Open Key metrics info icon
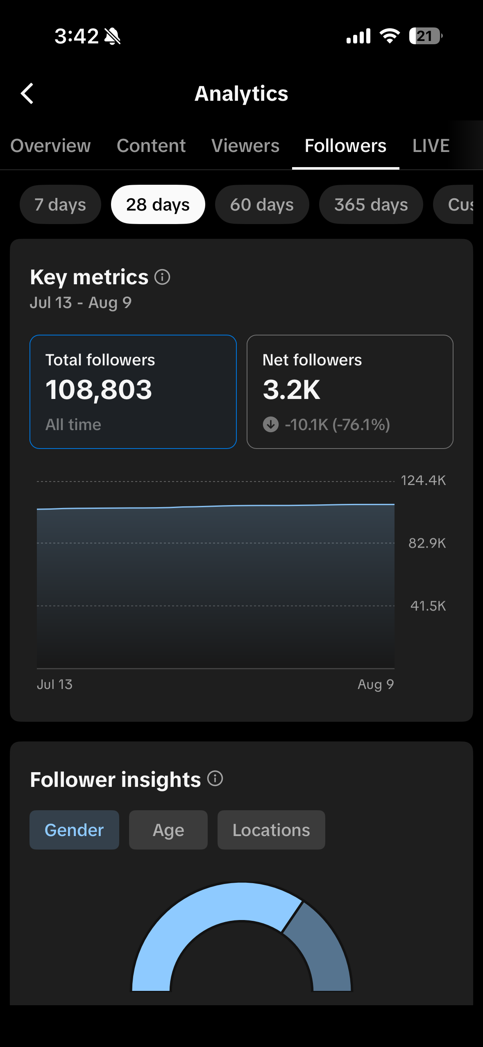483x1047 pixels. (x=162, y=277)
